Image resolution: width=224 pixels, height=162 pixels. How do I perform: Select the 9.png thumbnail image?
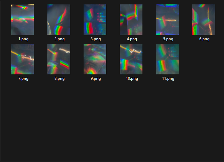click(x=95, y=59)
